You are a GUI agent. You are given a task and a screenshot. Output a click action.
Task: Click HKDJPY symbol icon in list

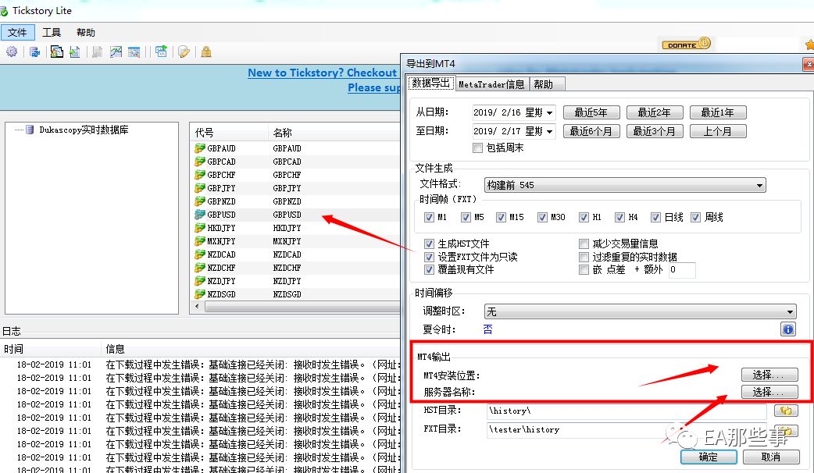pos(200,228)
